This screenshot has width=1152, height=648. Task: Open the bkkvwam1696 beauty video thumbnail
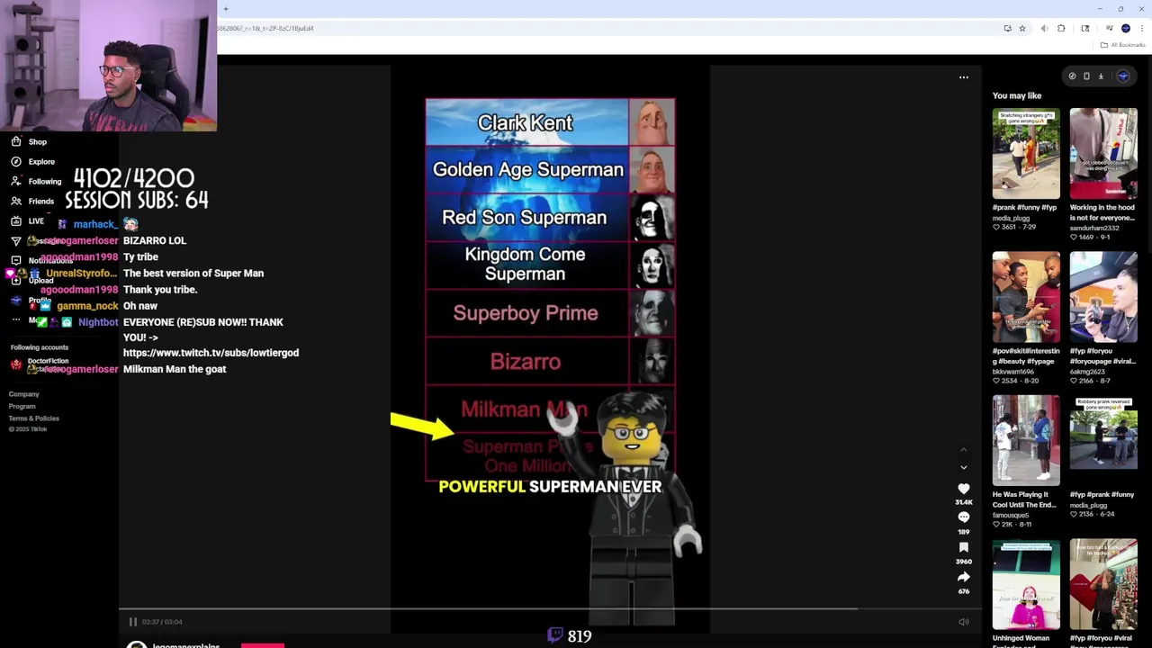point(1026,297)
